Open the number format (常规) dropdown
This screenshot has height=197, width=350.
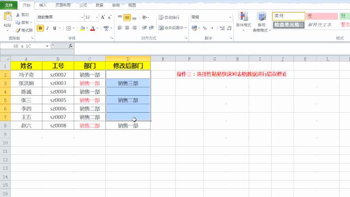230,17
